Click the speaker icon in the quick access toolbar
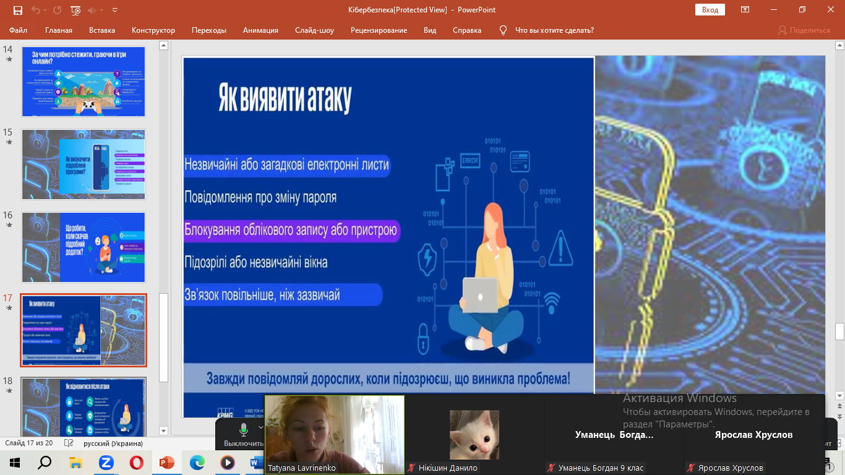The height and width of the screenshot is (475, 845). click(x=93, y=10)
